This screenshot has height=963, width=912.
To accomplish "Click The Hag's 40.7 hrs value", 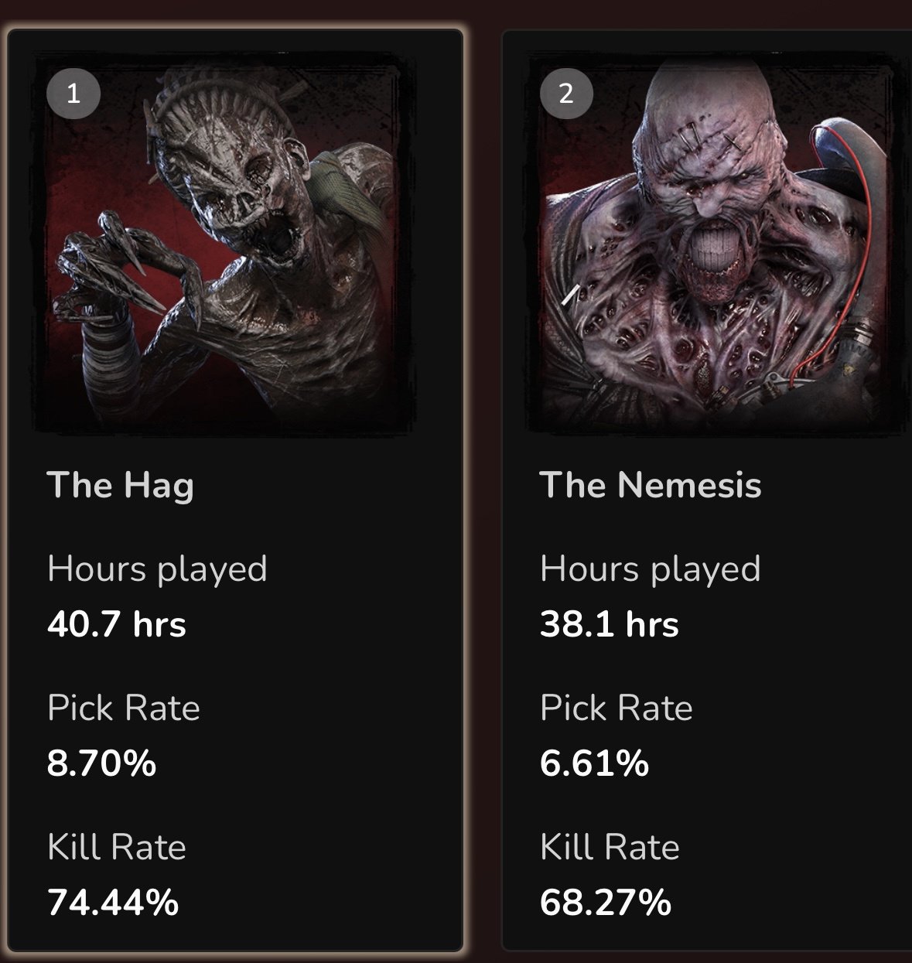I will click(117, 624).
